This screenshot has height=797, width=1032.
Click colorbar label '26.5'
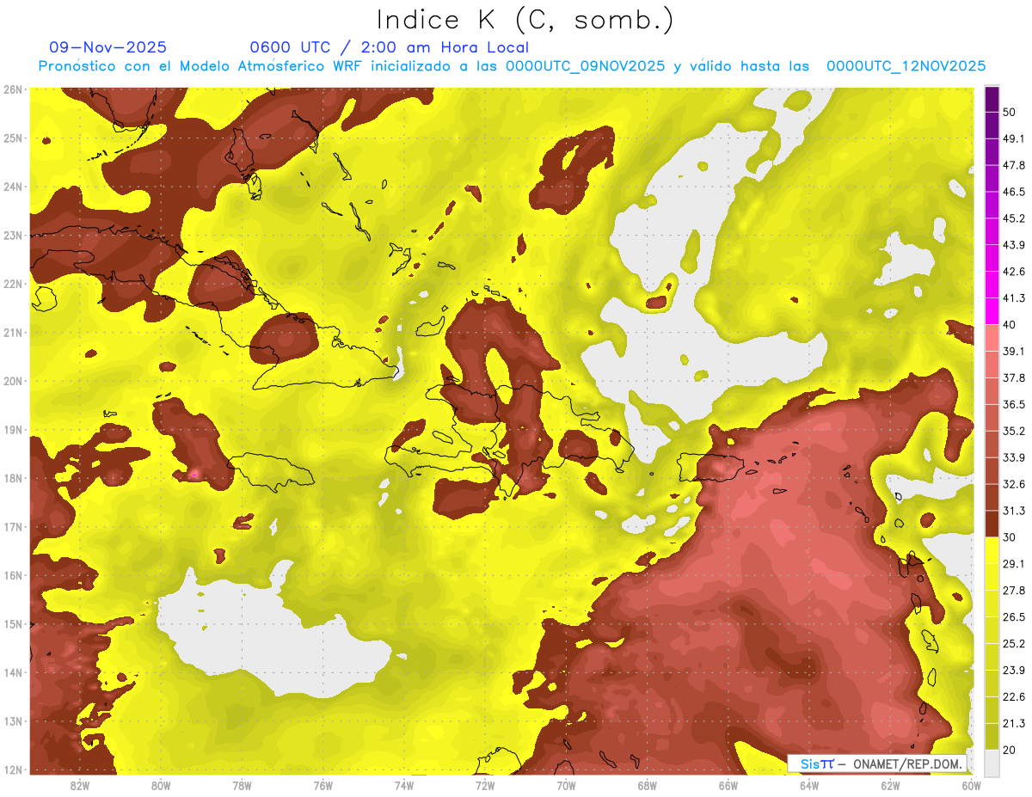click(x=1014, y=617)
